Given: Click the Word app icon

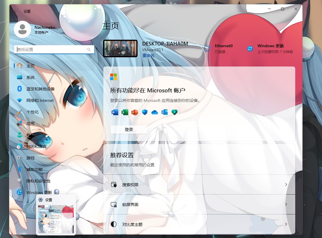Looking at the screenshot, I should click(x=115, y=112).
